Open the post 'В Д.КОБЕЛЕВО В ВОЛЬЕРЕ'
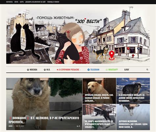156x132 pixels. pos(132,98)
